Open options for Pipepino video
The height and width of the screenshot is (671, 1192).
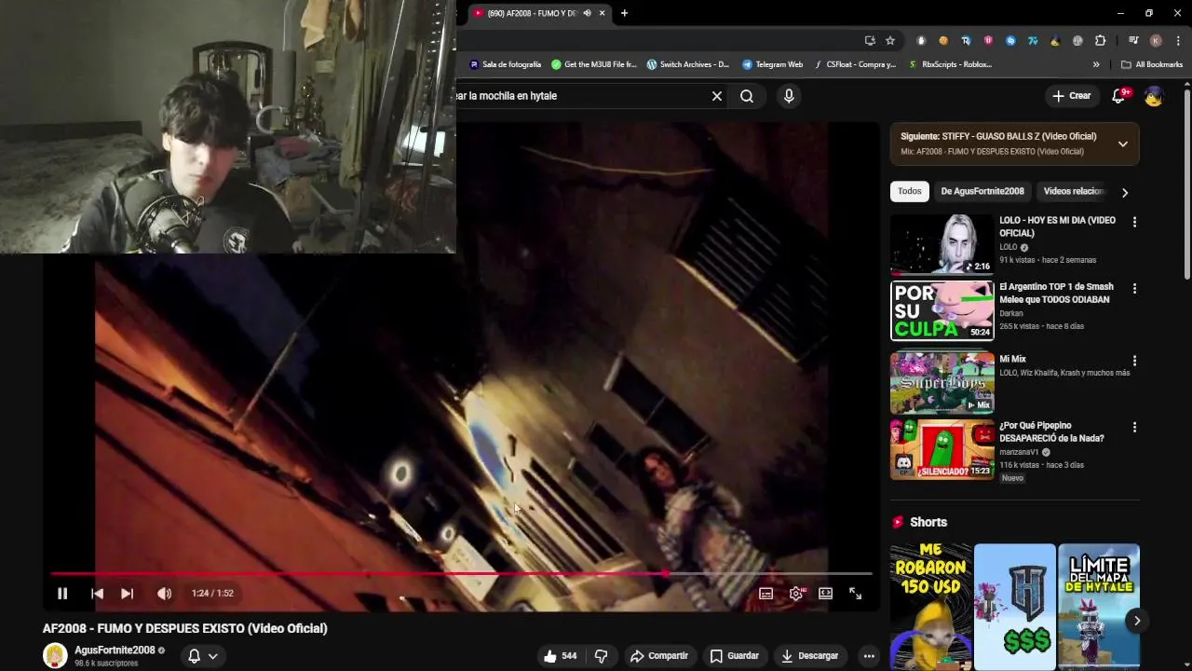coord(1134,427)
